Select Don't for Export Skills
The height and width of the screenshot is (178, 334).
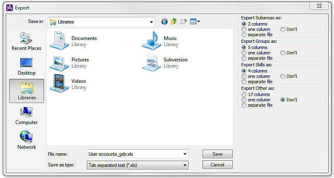click(283, 76)
